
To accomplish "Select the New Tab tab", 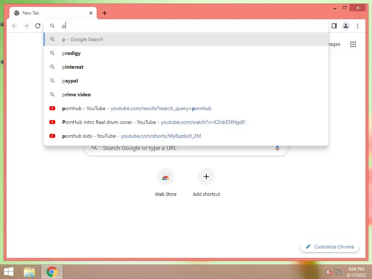I will [x=53, y=13].
